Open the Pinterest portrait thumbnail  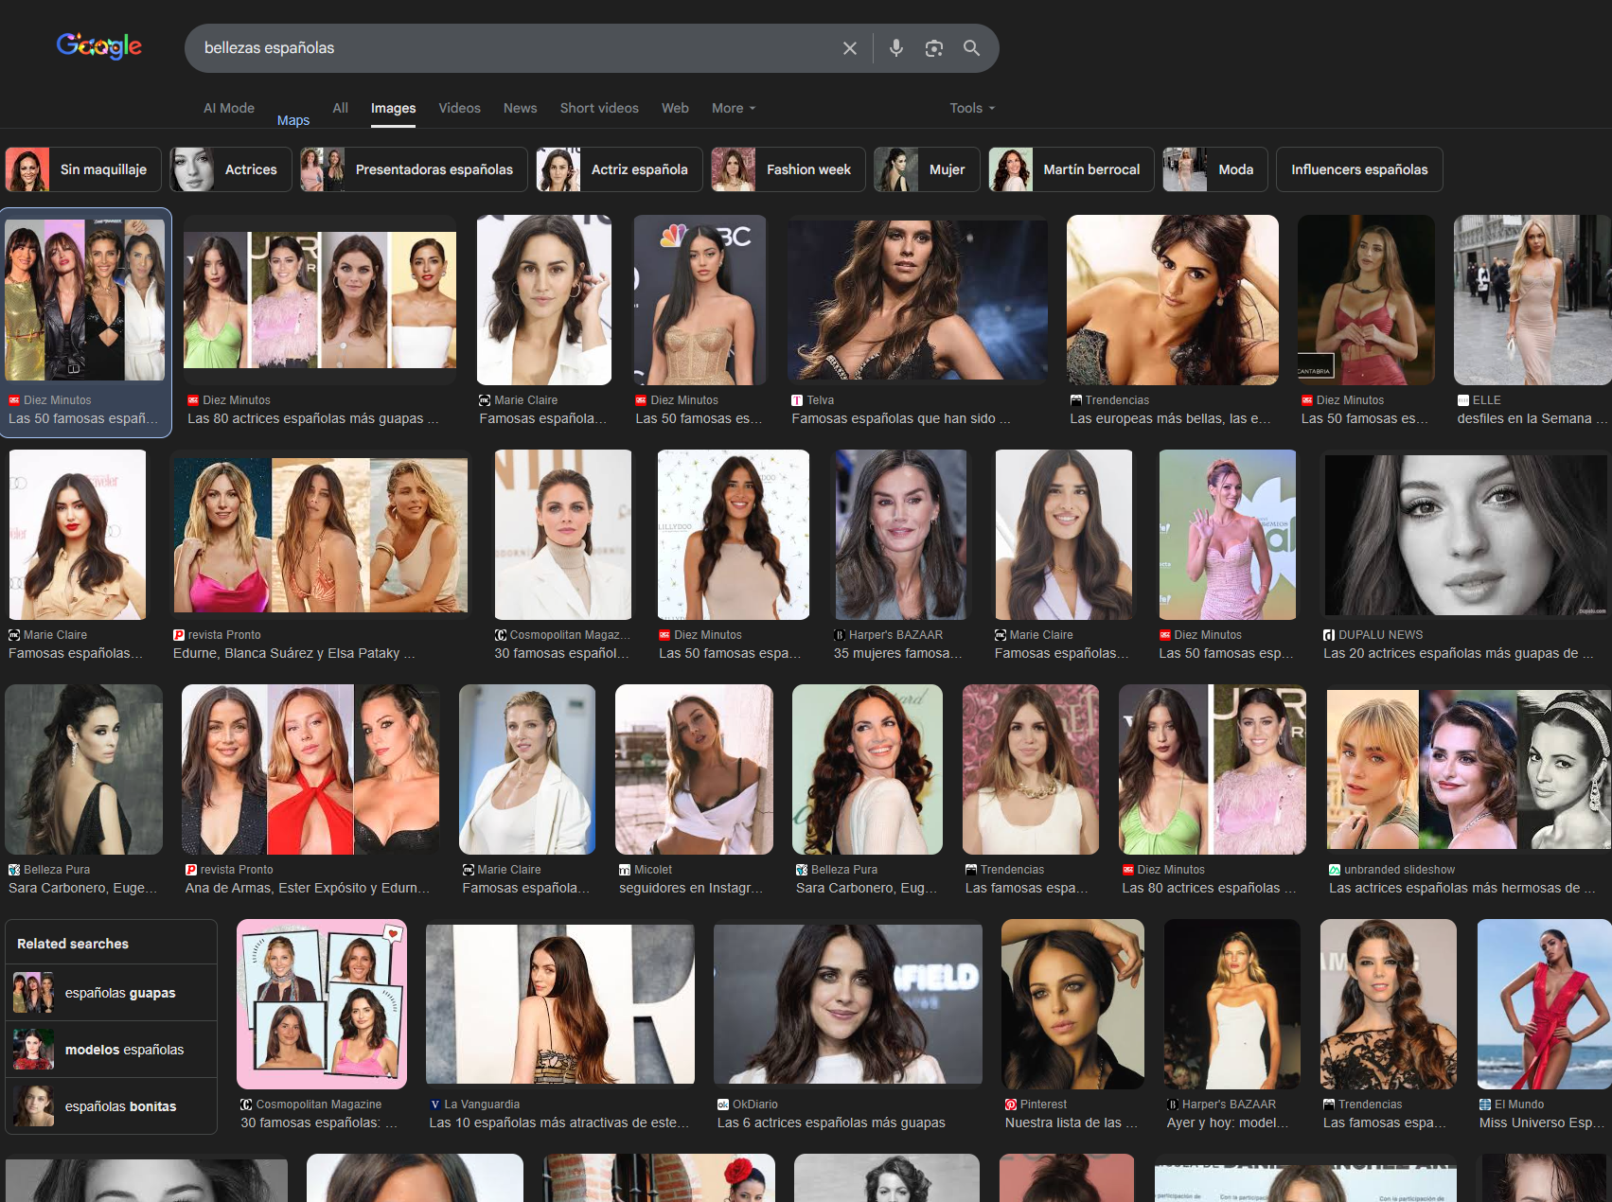click(x=1072, y=1003)
